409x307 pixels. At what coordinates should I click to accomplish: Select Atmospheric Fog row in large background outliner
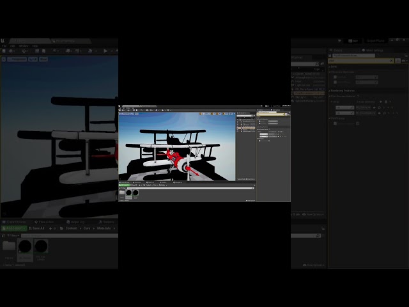coord(308,77)
